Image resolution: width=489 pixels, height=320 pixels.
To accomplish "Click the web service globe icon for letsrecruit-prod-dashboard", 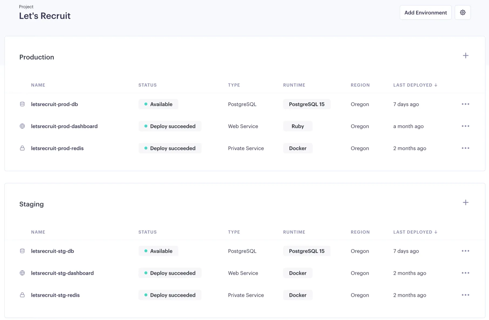I will click(22, 126).
